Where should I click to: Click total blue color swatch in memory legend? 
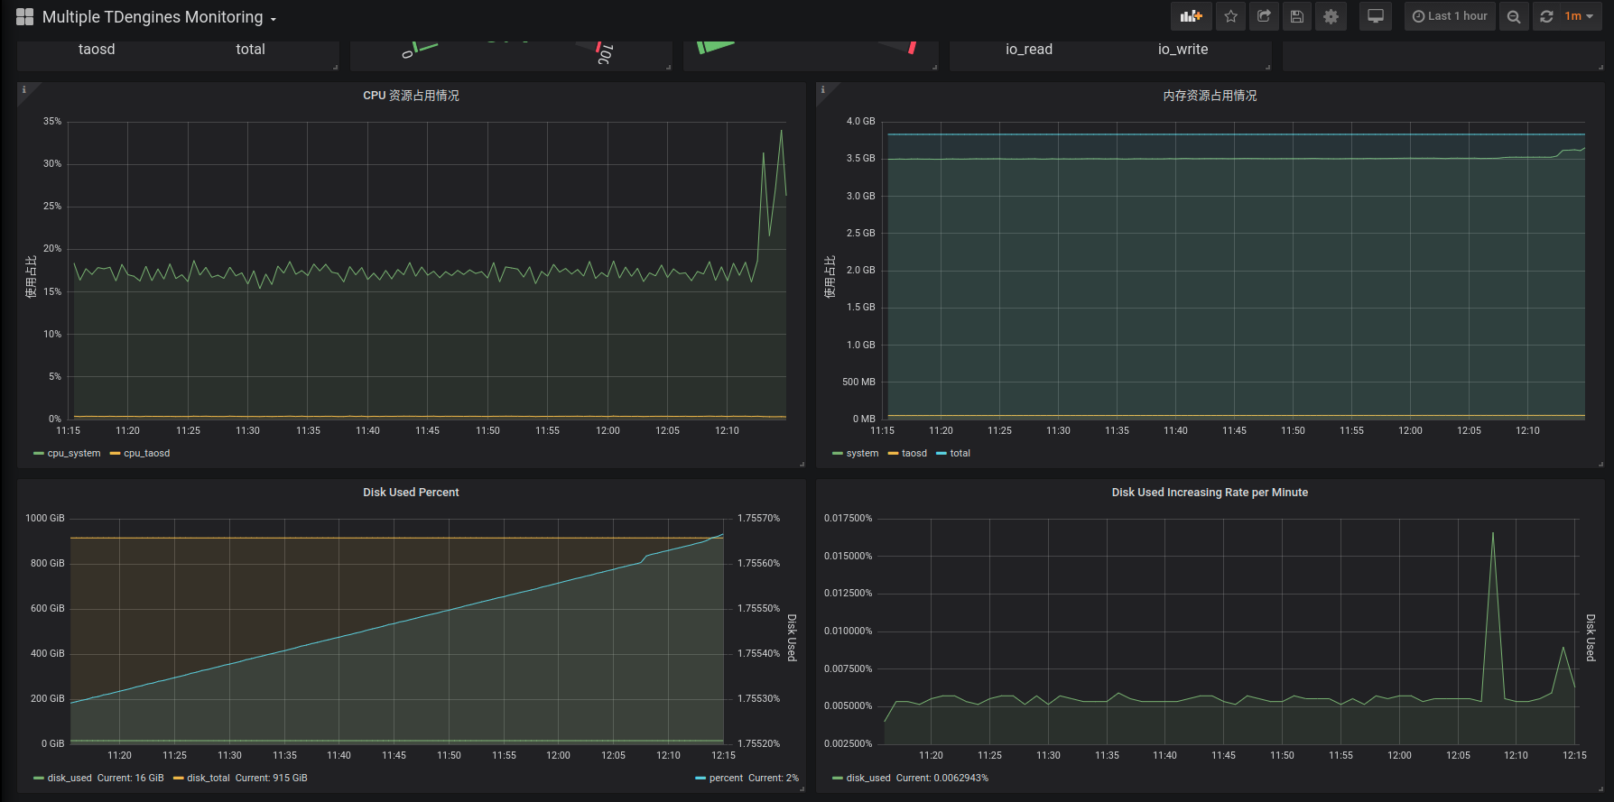[x=941, y=454]
